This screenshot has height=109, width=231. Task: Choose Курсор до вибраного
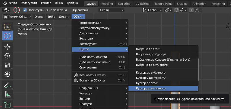[x=163, y=72]
